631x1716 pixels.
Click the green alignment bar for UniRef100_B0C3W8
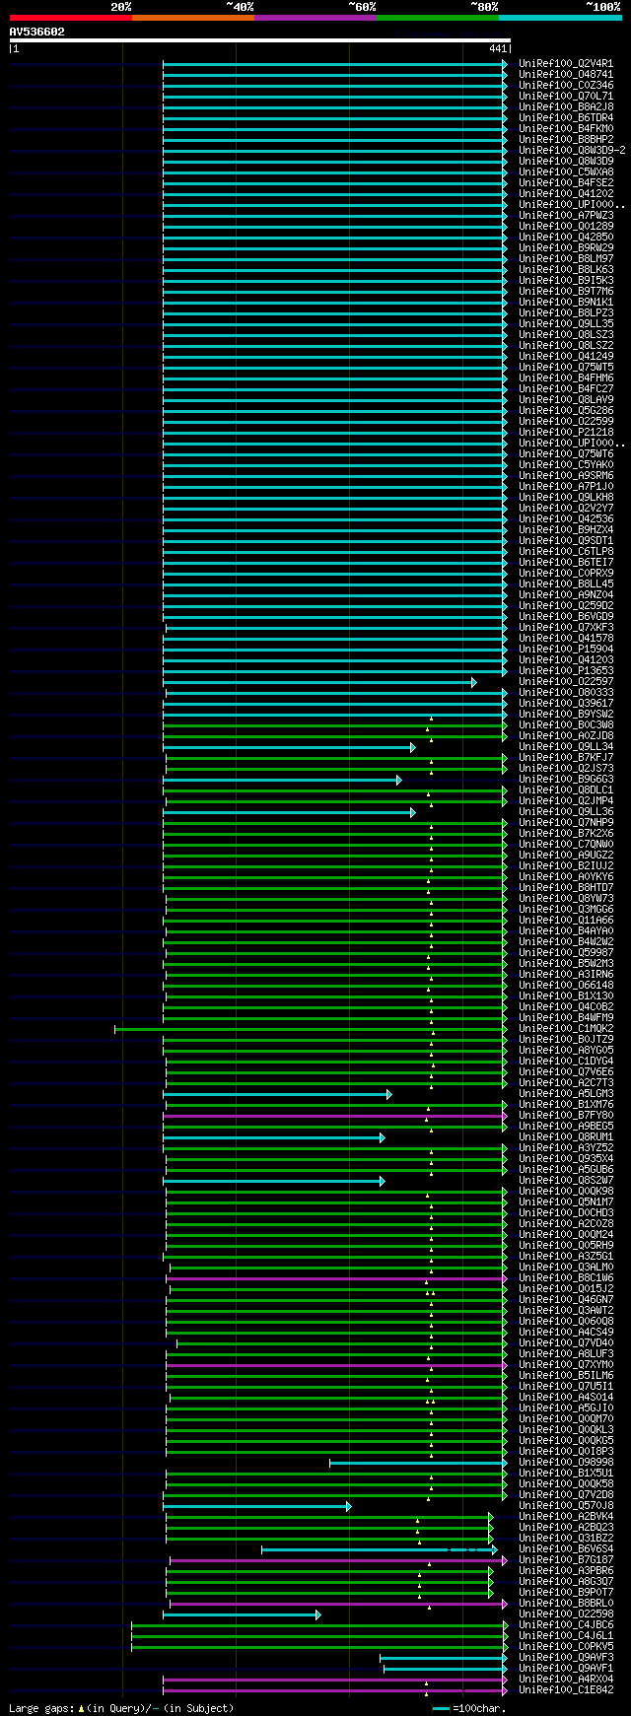tap(335, 725)
